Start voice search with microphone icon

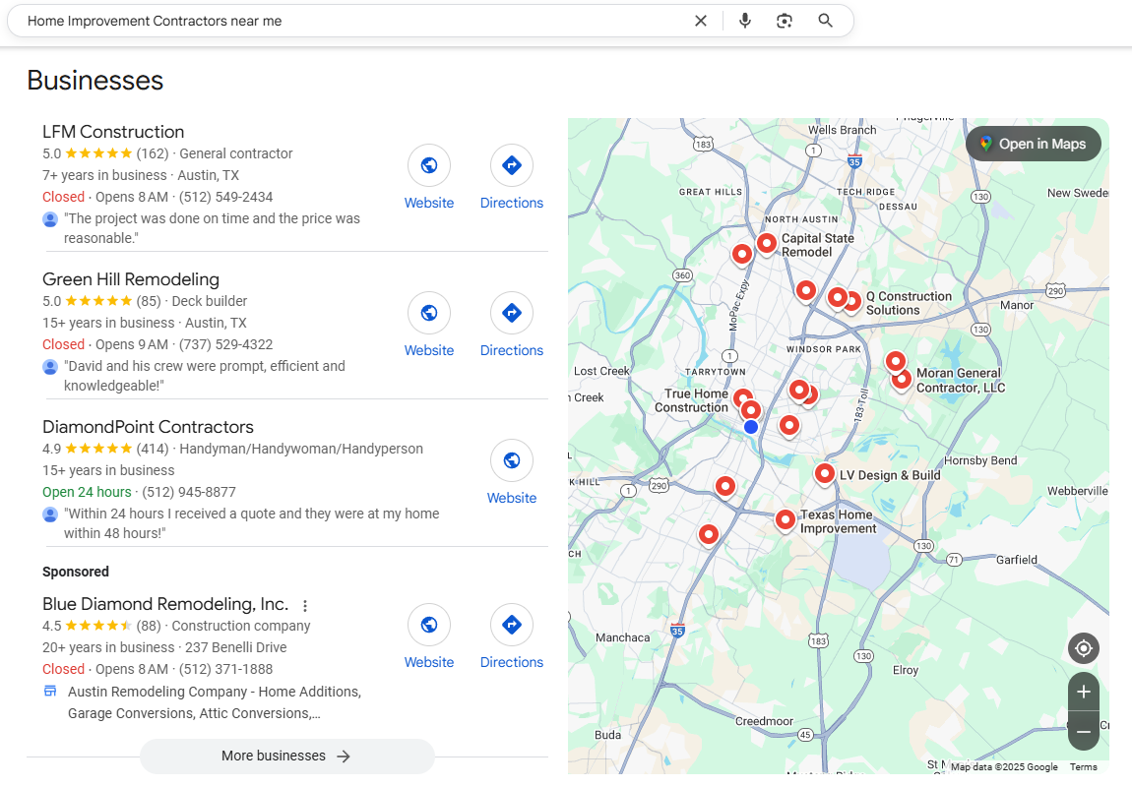pos(745,21)
